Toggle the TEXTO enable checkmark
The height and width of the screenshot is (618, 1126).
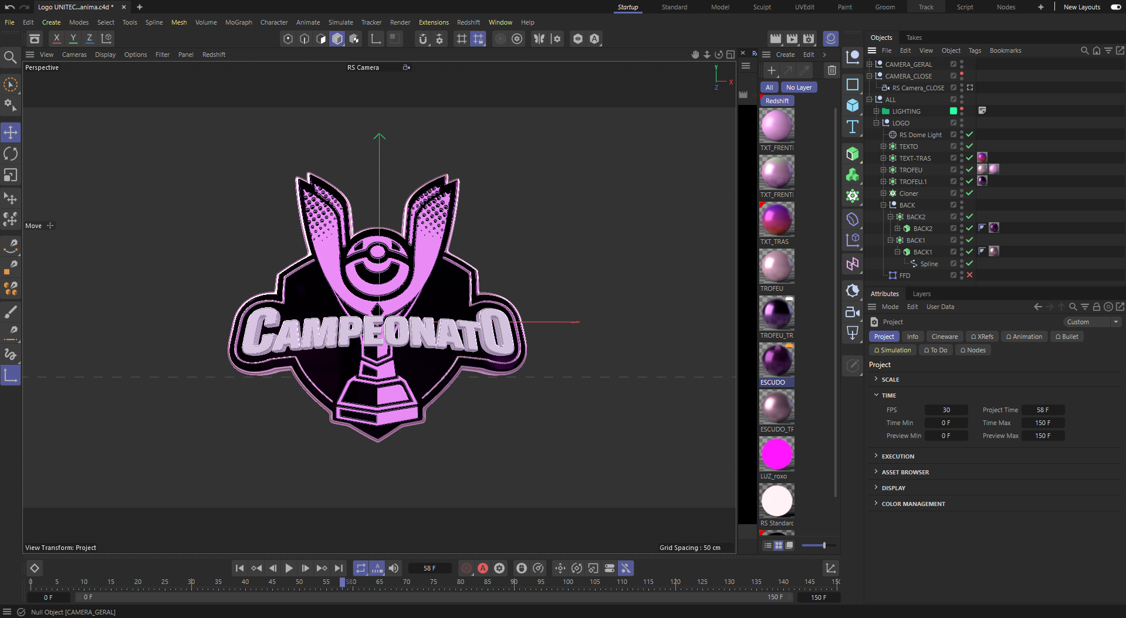tap(969, 146)
